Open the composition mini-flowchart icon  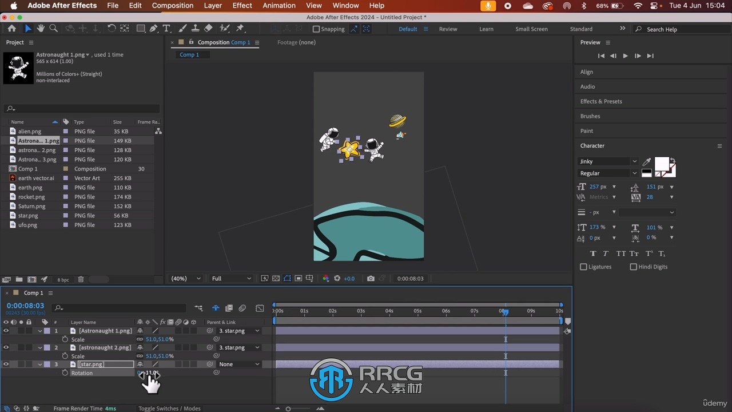click(198, 308)
